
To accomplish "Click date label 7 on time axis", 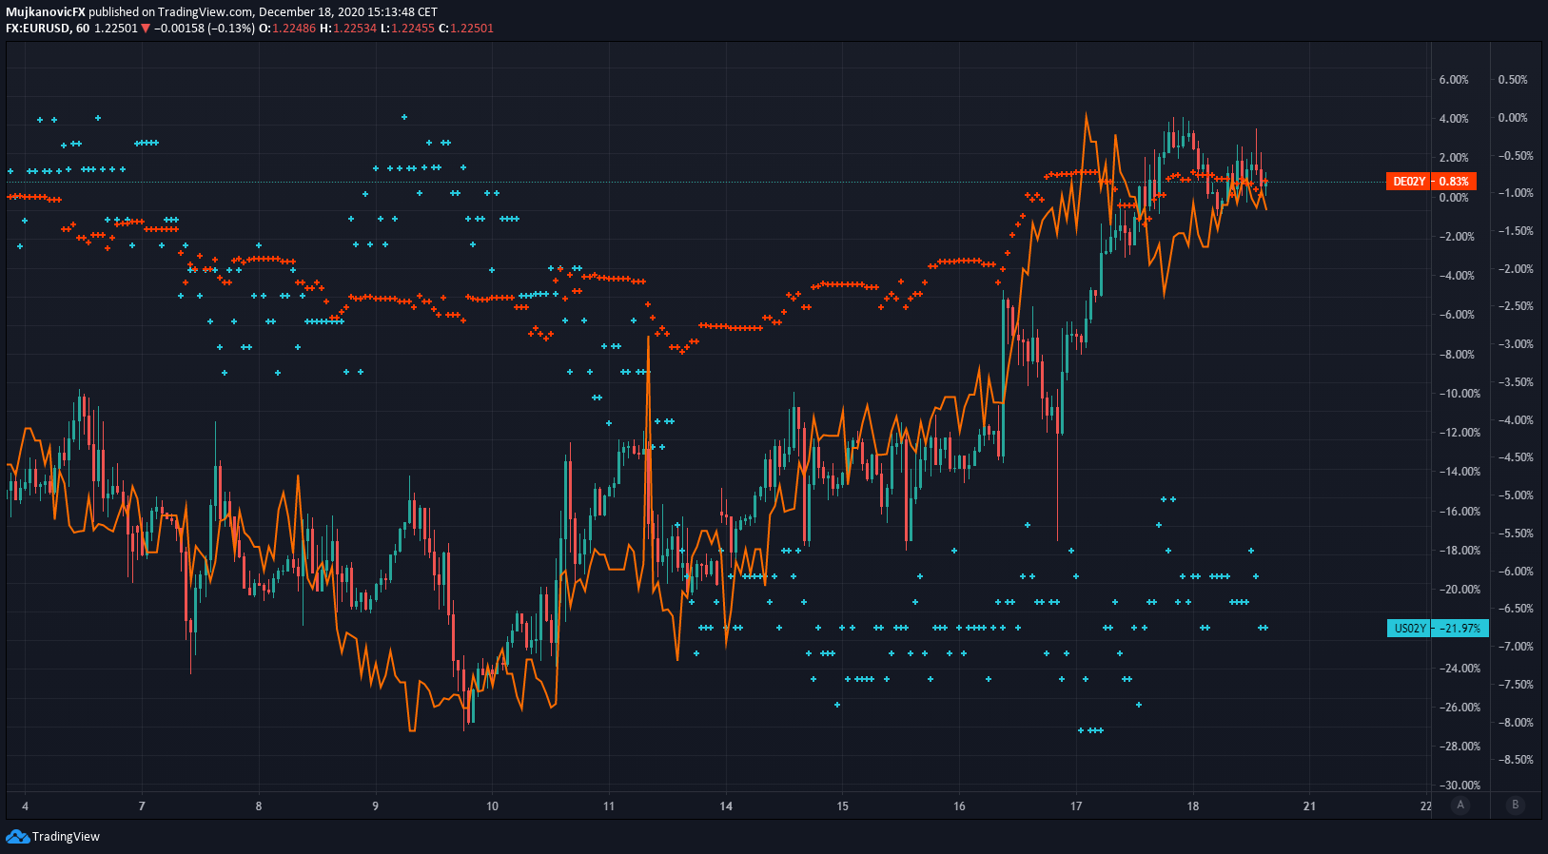I will point(142,806).
